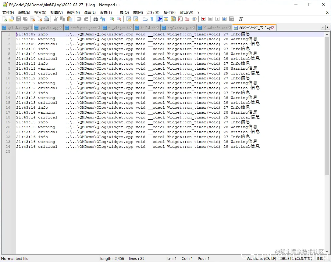Close document X in menu bar
The image size is (331, 262).
pos(327,13)
